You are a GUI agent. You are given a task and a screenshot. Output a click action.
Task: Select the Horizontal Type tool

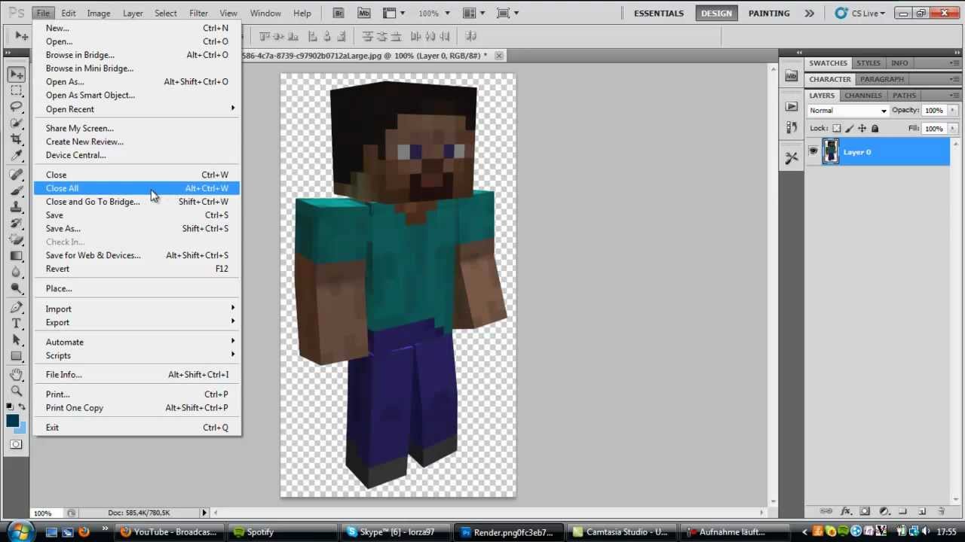[x=17, y=324]
